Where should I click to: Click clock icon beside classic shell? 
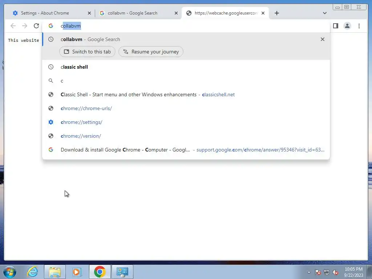pyautogui.click(x=51, y=67)
